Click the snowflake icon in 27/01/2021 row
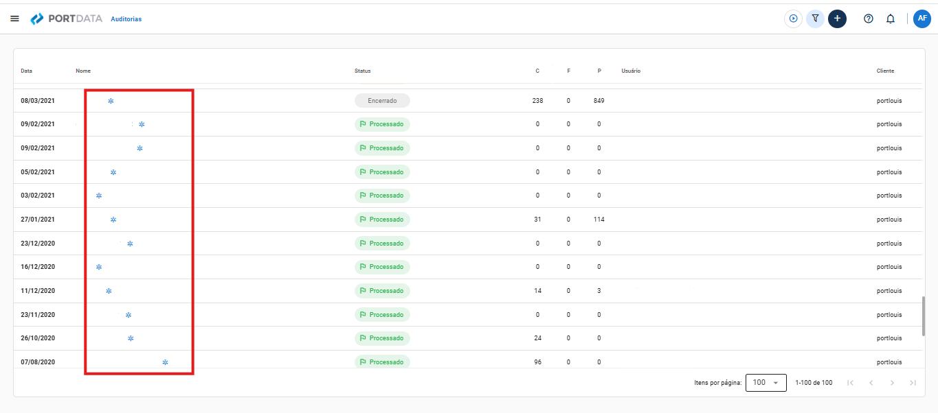 (x=113, y=220)
